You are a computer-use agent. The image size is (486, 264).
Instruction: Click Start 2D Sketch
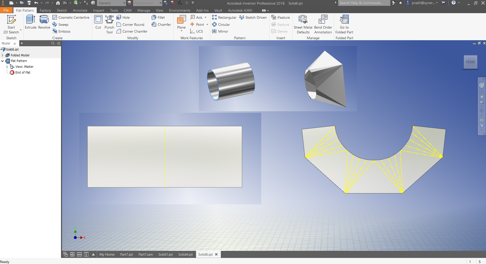pyautogui.click(x=11, y=24)
